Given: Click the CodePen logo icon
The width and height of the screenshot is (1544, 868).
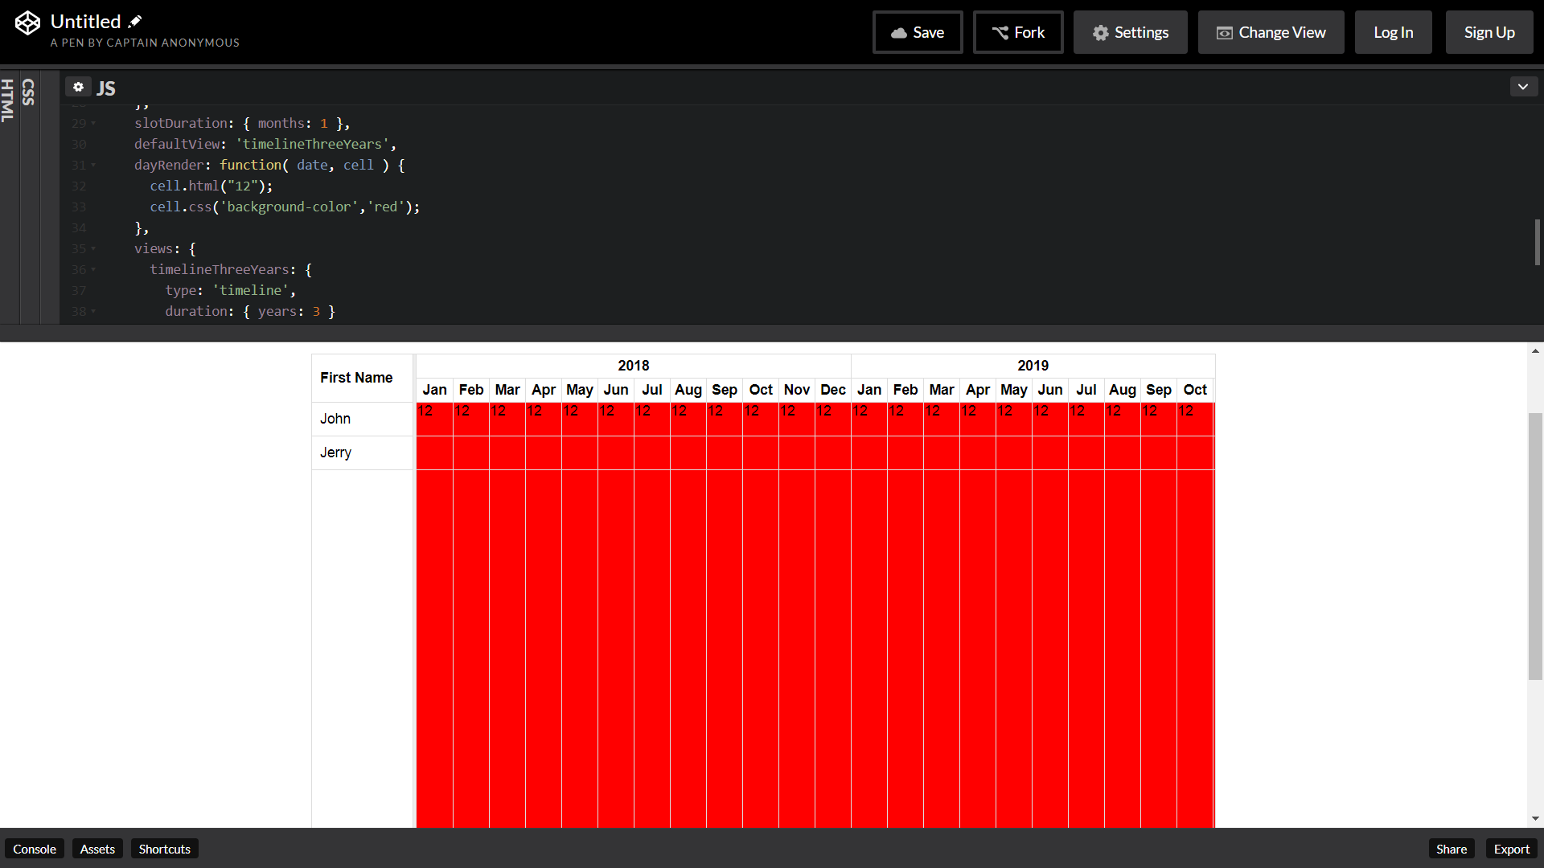Looking at the screenshot, I should coord(27,23).
